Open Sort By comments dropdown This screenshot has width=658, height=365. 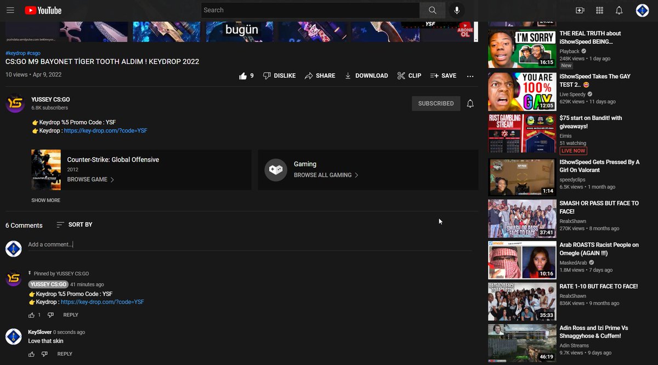pos(75,225)
